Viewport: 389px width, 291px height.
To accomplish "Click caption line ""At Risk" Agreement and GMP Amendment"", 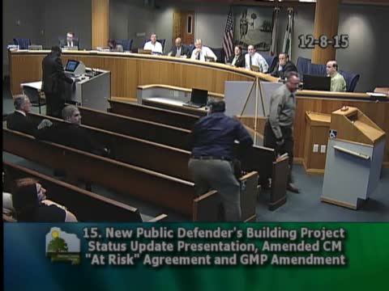I will point(216,259).
